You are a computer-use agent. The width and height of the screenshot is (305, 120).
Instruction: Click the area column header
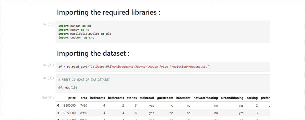tap(84, 98)
